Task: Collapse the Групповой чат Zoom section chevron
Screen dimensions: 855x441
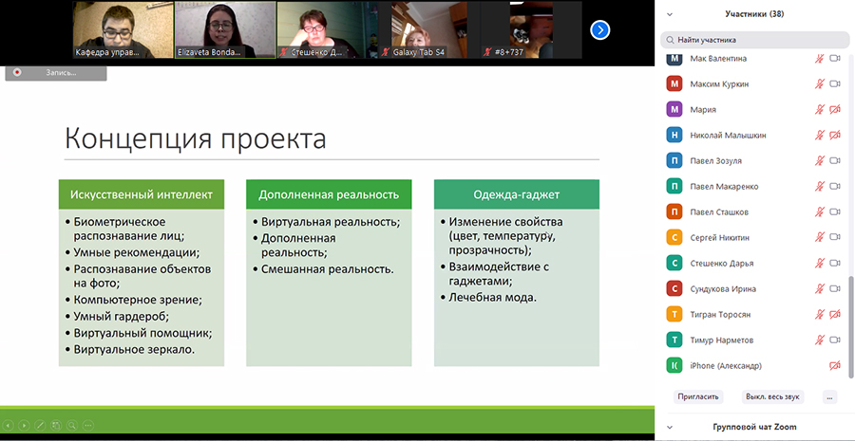Action: coord(670,428)
